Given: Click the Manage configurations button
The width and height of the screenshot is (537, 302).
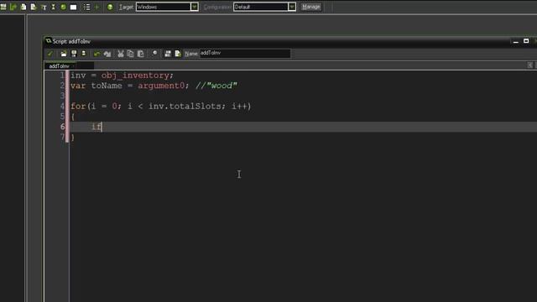Looking at the screenshot, I should [x=311, y=7].
